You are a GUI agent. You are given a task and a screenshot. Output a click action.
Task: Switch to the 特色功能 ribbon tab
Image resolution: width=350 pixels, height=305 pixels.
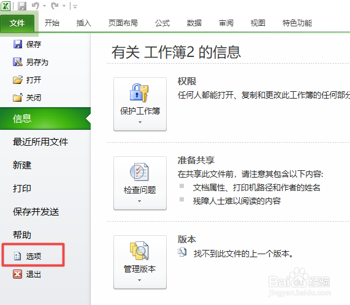point(297,23)
